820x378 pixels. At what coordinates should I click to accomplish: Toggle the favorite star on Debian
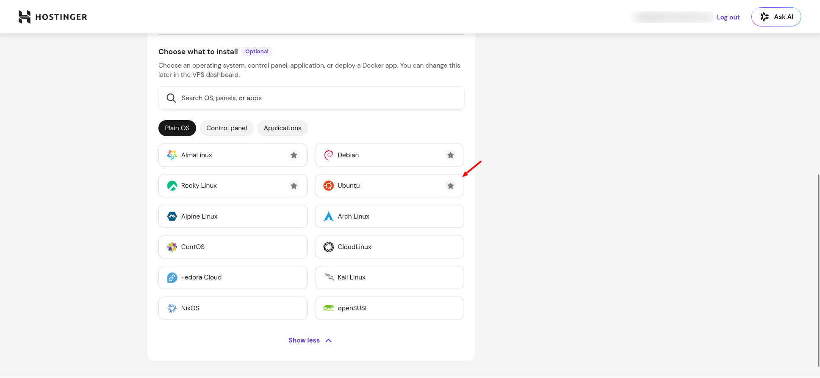point(451,155)
